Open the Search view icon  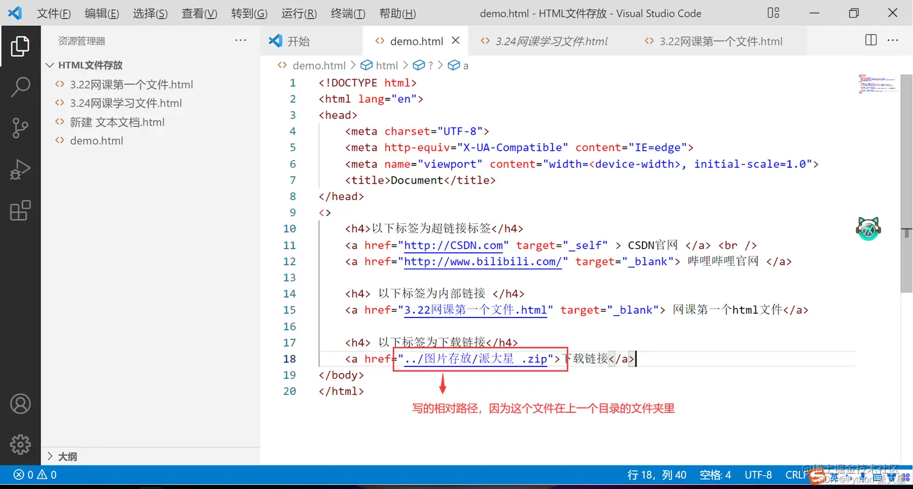pyautogui.click(x=20, y=87)
